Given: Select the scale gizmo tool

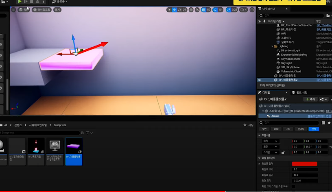Looking at the screenshot, I should [x=185, y=10].
